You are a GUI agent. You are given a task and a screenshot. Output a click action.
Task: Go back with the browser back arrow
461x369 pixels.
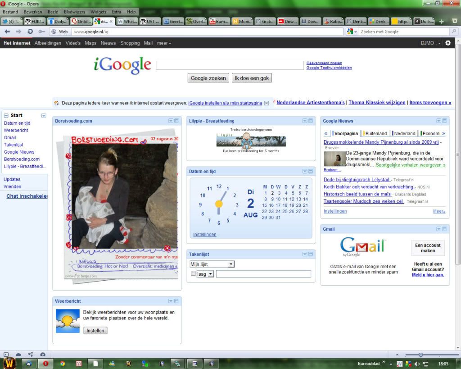(x=7, y=32)
